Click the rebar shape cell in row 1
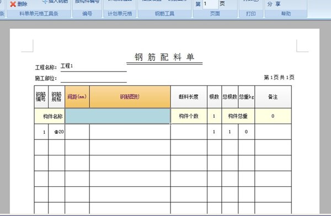Screen dimensions: 331x216 point(130,132)
